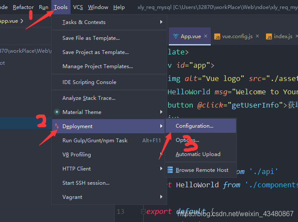
Task: Open the Run menu
Action: tap(44, 7)
